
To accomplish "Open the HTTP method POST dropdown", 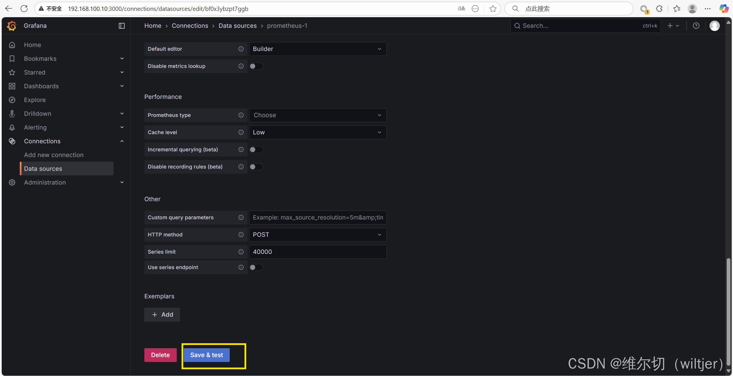I will click(x=317, y=235).
